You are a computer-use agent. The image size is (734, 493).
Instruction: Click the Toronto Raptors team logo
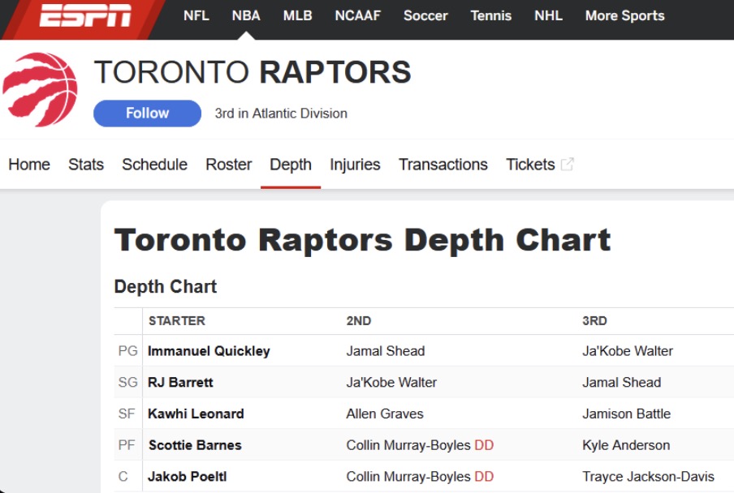(x=41, y=89)
